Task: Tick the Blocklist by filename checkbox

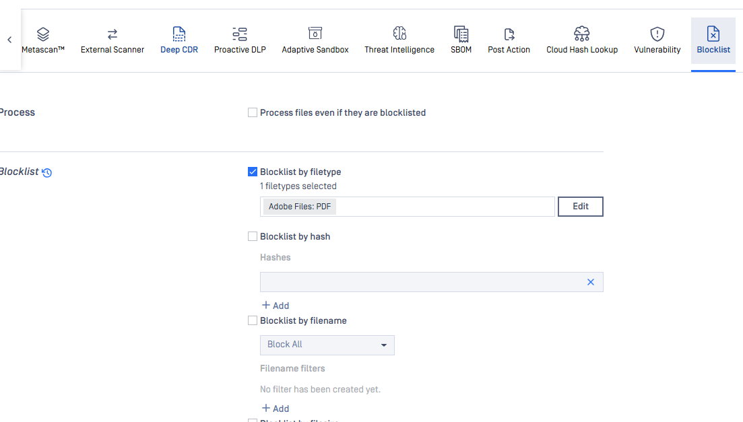Action: pyautogui.click(x=253, y=321)
